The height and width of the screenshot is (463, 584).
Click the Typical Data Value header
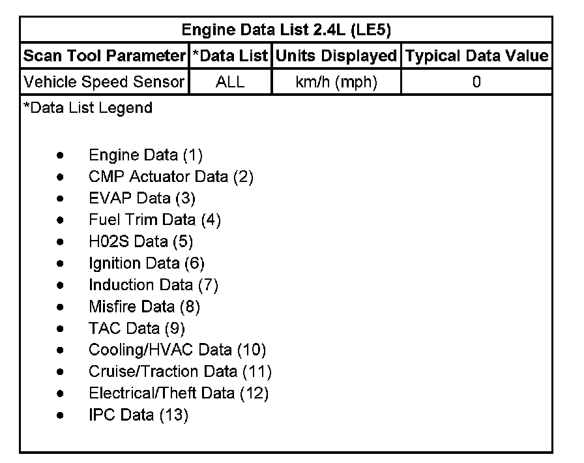coord(476,56)
